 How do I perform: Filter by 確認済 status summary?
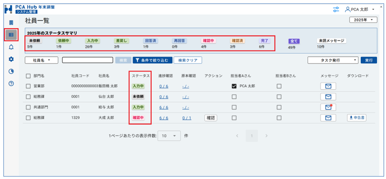click(238, 41)
